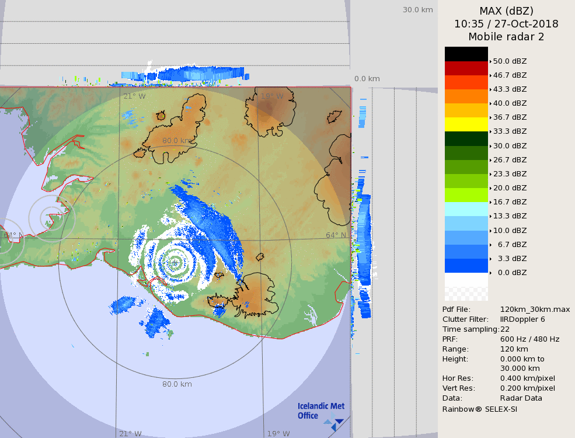Click the 30.0 km height label
The width and height of the screenshot is (575, 438).
pos(417,9)
